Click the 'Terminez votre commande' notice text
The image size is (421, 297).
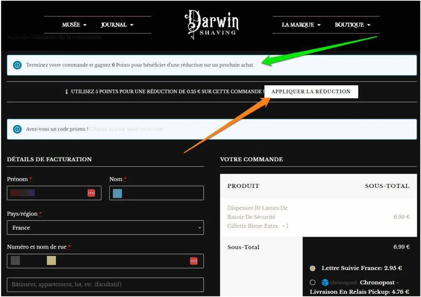(140, 65)
